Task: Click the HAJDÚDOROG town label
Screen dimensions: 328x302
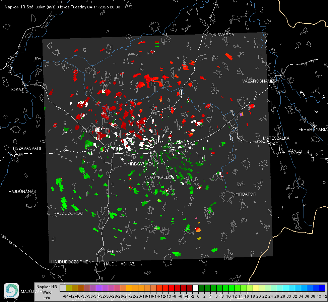Action: click(x=68, y=213)
